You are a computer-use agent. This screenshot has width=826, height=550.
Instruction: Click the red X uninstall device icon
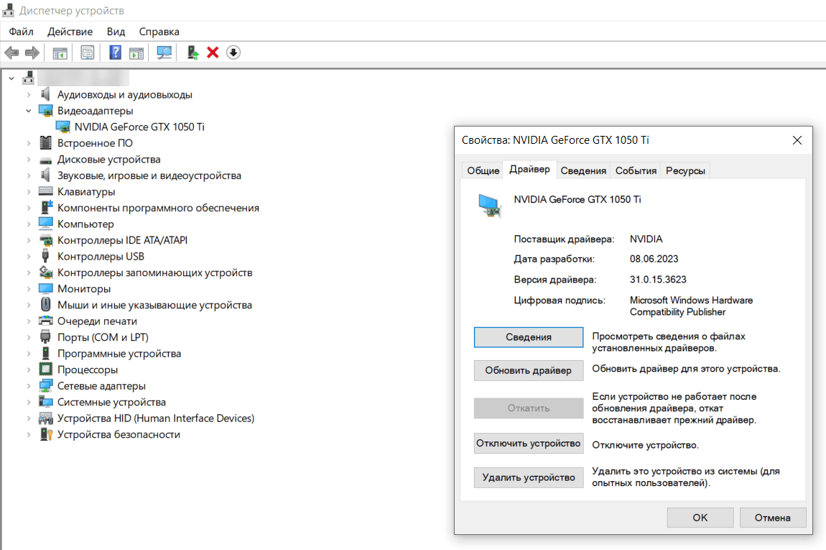coord(213,52)
